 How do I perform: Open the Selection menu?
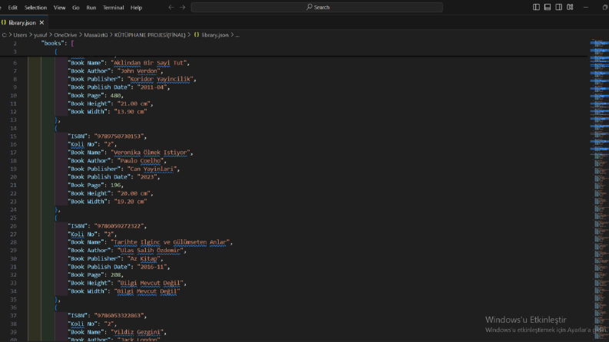pyautogui.click(x=35, y=8)
